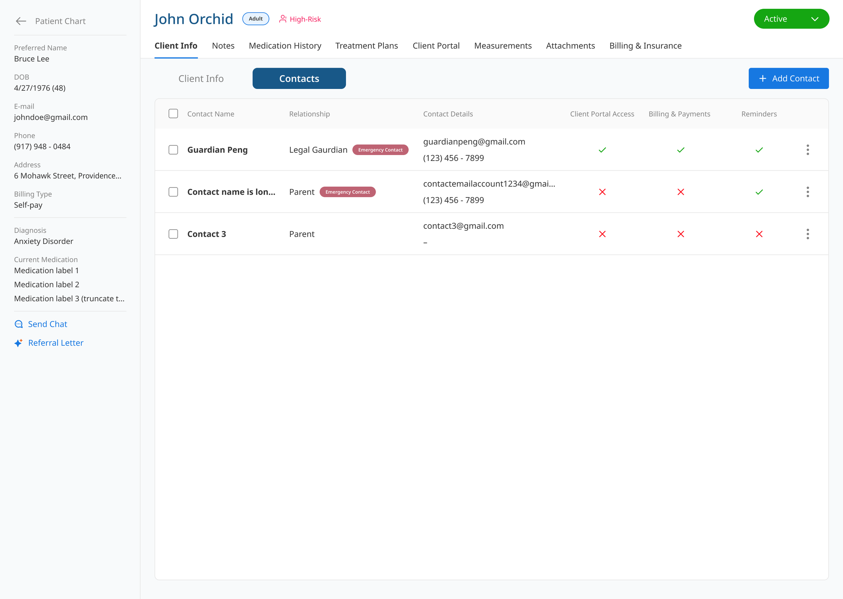Click the Add Contact button
Screen dimensions: 843x599
tap(788, 78)
